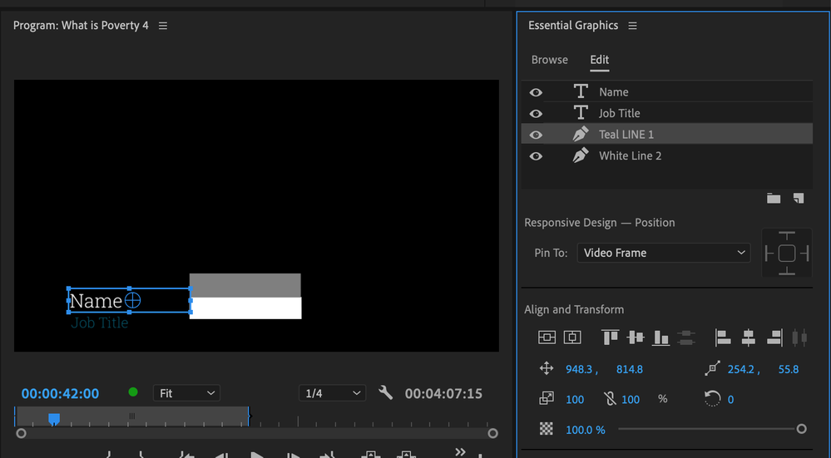Open Program monitor wrench settings
Viewport: 831px width, 458px height.
click(x=386, y=392)
